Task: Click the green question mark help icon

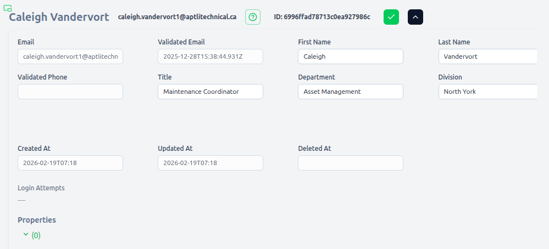Action: (x=252, y=17)
